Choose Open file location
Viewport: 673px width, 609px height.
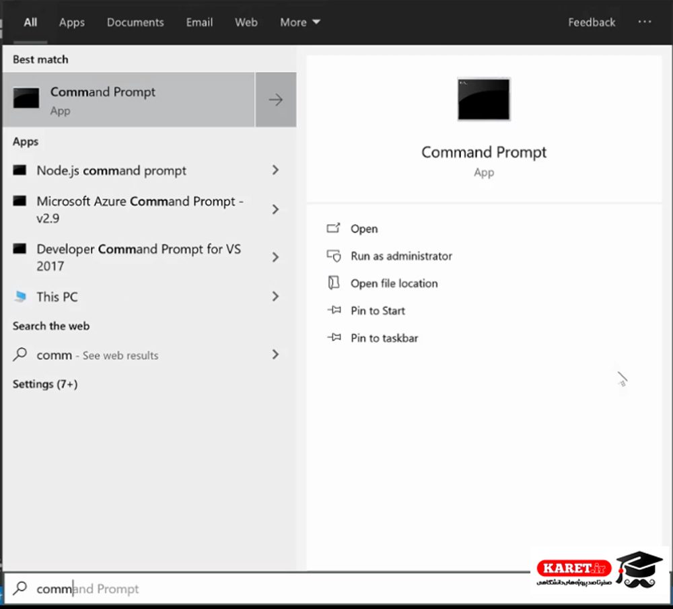point(394,283)
